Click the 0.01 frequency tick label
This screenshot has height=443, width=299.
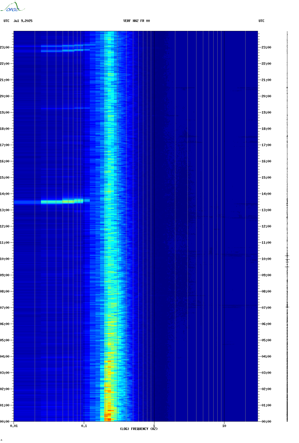(x=14, y=426)
